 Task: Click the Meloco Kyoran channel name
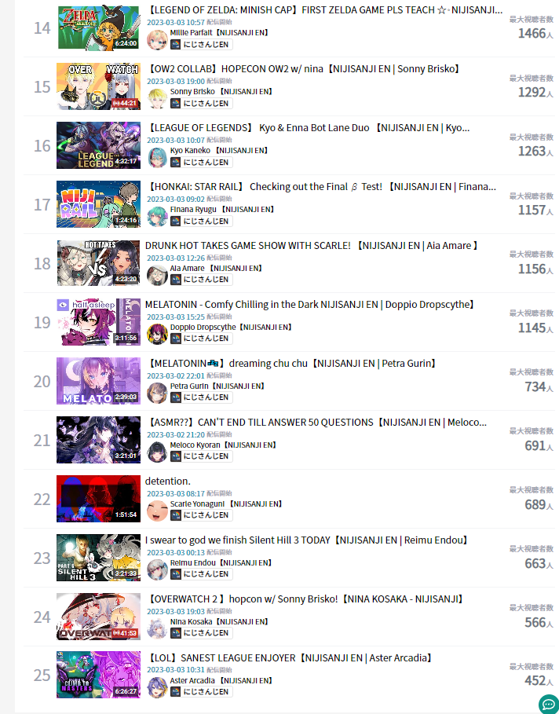pyautogui.click(x=195, y=445)
